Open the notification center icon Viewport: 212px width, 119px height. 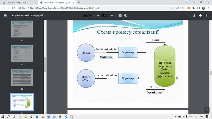pos(207,117)
